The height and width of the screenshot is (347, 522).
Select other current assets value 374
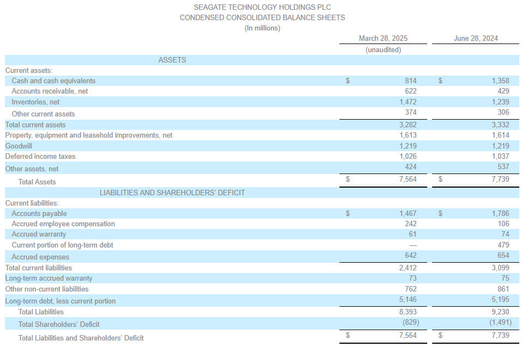(x=411, y=113)
